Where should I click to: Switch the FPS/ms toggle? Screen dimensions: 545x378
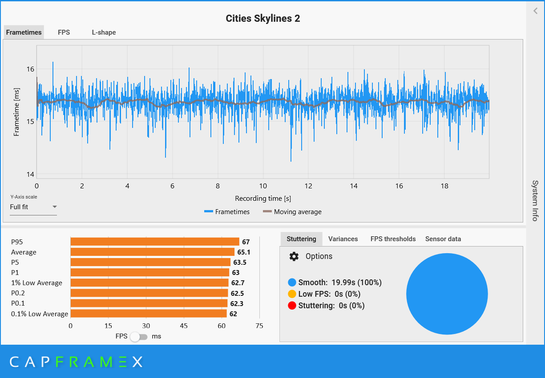pyautogui.click(x=138, y=337)
